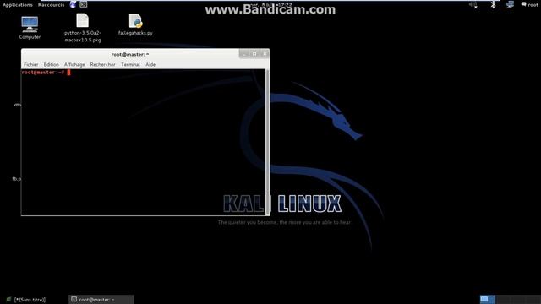Switch to root@master taskbar entry
The height and width of the screenshot is (304, 541).
101,300
